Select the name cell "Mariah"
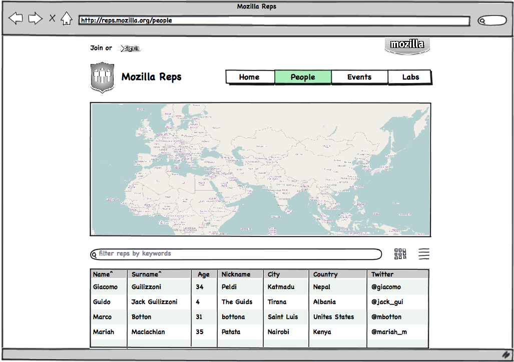The height and width of the screenshot is (362, 514). pos(104,332)
